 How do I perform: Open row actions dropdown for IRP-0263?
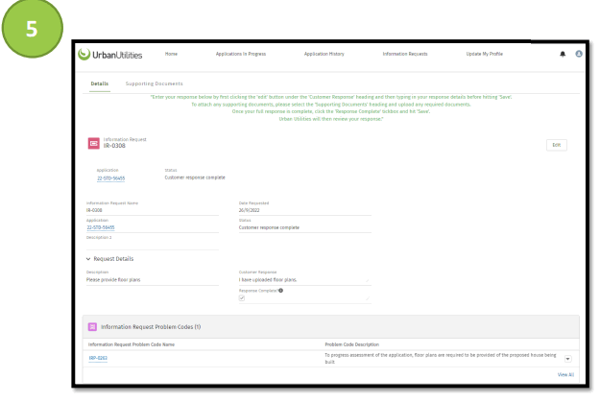[568, 359]
